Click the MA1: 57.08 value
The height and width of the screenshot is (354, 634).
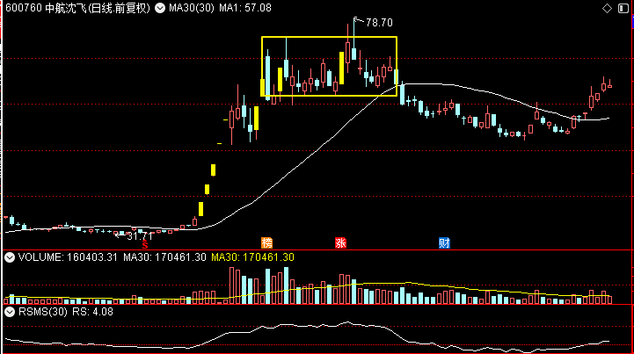(x=245, y=8)
